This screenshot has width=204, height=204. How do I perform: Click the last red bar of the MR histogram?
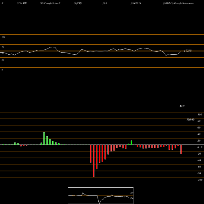[181, 149]
